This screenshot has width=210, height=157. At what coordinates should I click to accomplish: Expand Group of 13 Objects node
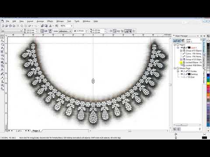[x=181, y=59]
